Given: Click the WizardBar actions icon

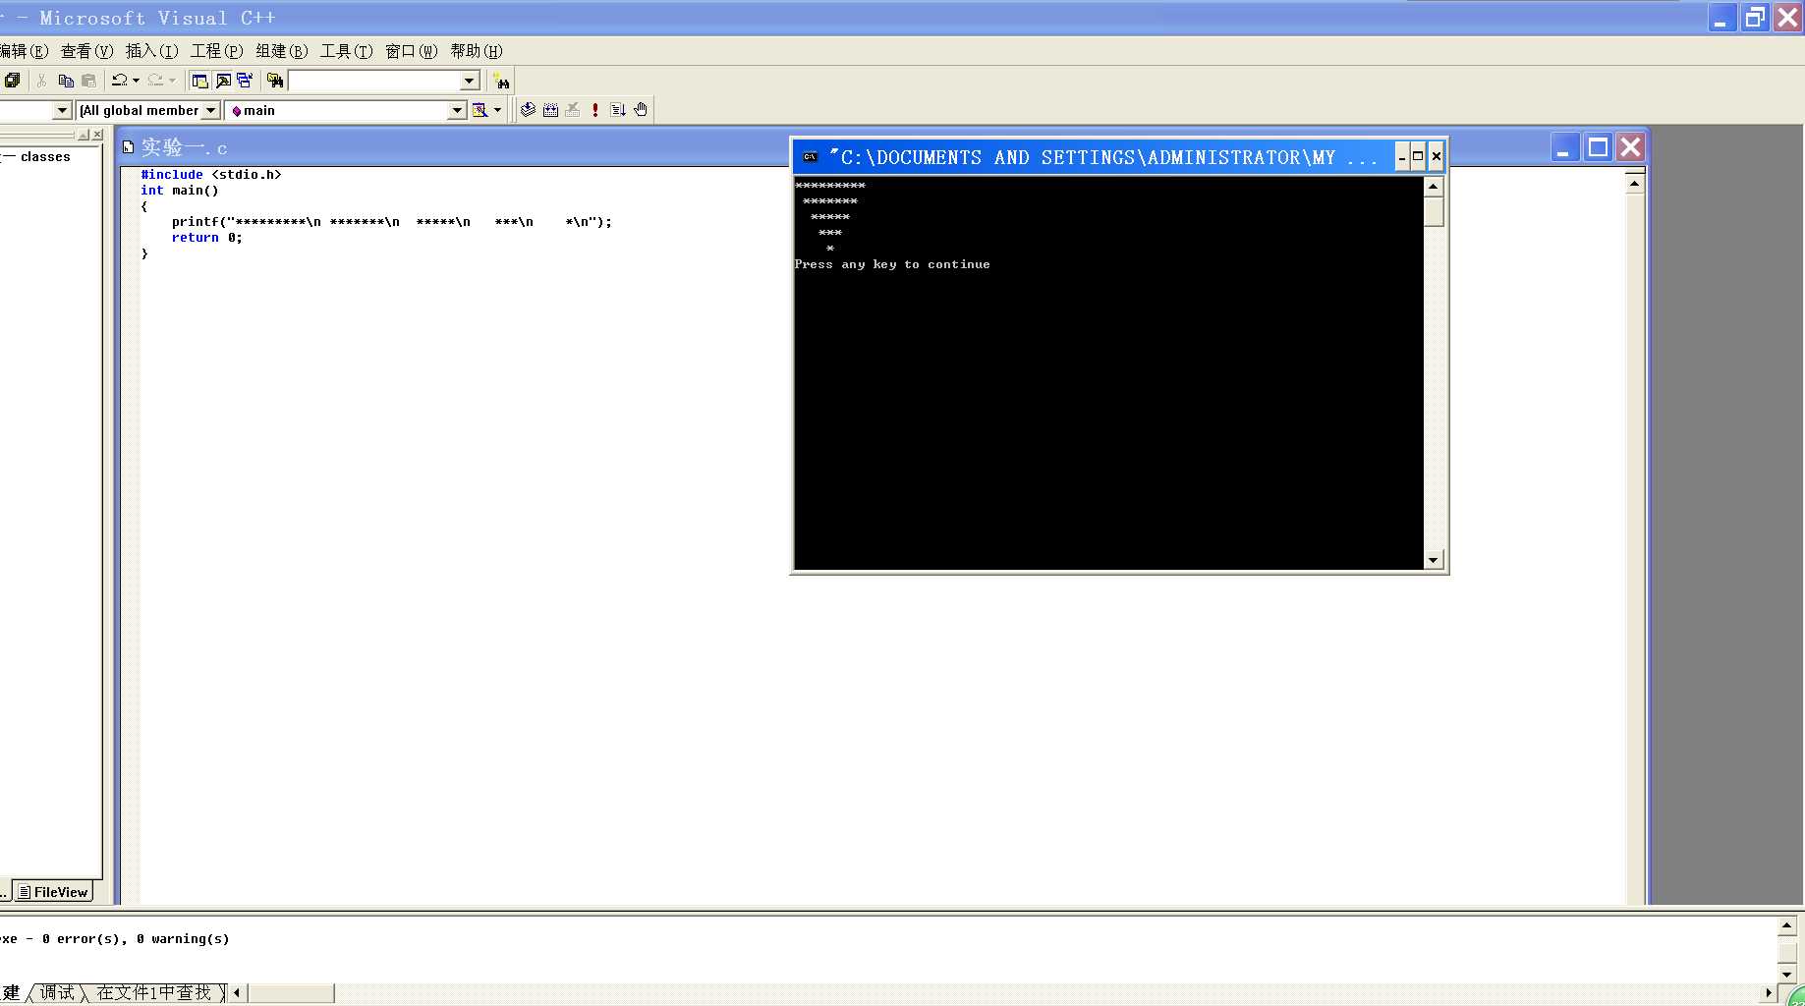Looking at the screenshot, I should pyautogui.click(x=479, y=110).
